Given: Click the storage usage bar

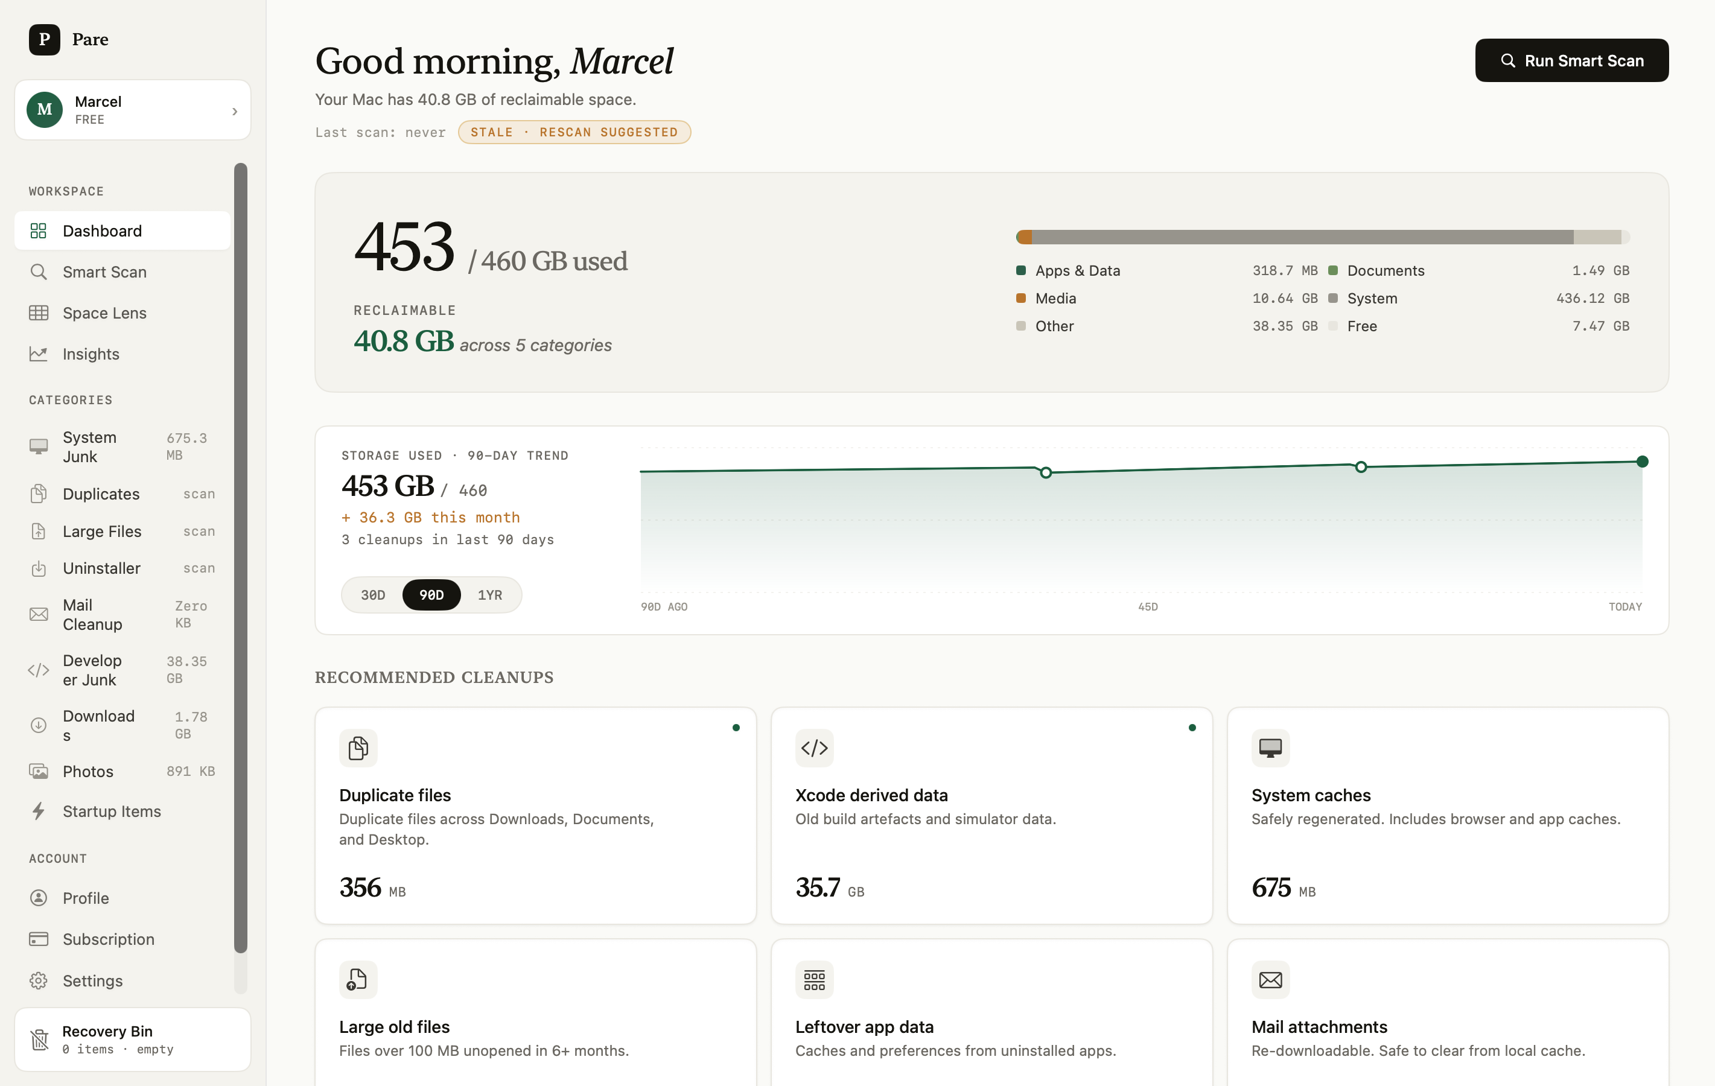Looking at the screenshot, I should (1323, 237).
